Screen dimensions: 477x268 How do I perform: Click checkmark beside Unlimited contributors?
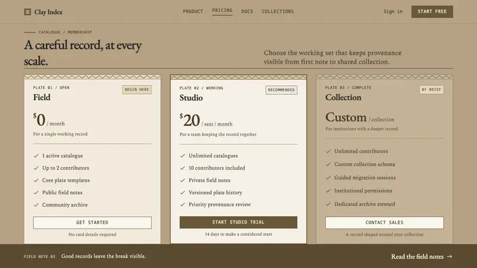point(329,151)
